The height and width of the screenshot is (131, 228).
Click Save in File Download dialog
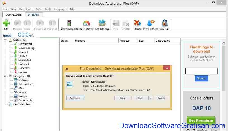141,98
